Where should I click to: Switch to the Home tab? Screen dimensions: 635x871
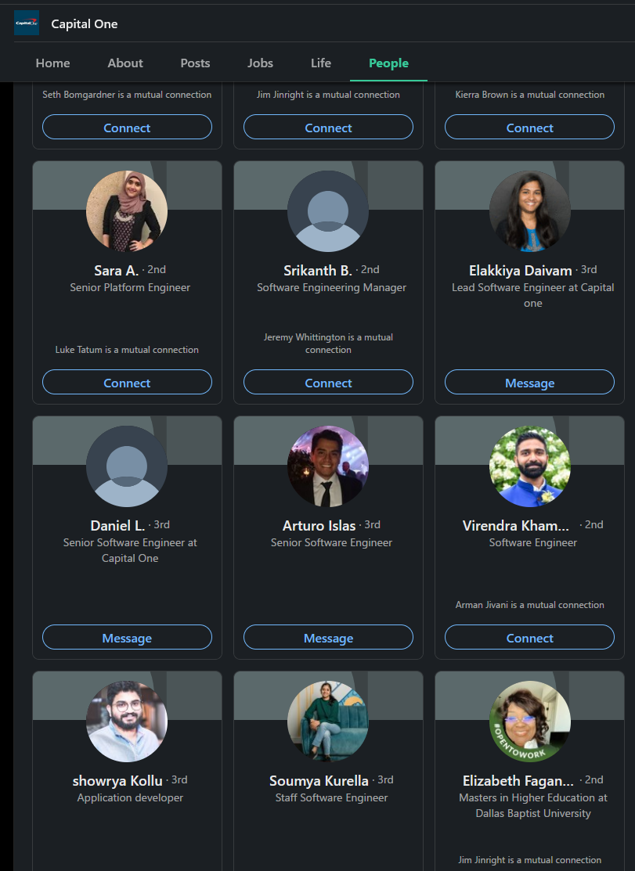pyautogui.click(x=52, y=63)
